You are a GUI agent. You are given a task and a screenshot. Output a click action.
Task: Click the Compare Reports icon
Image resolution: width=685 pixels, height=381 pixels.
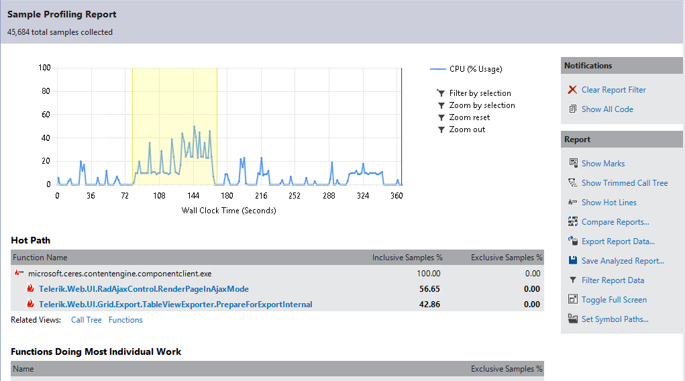pos(573,221)
